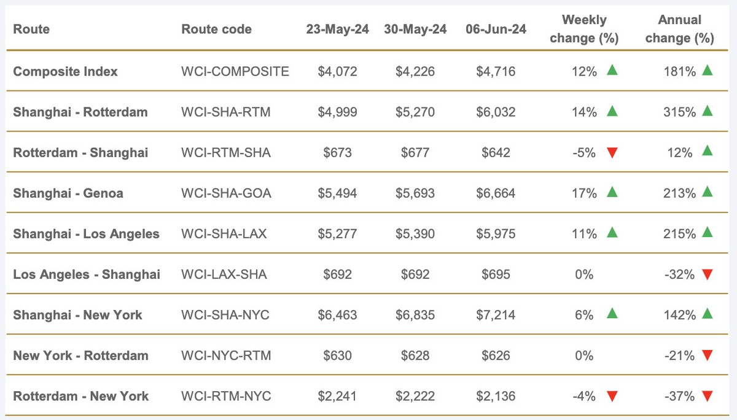Viewport: 737px width, 420px height.
Task: Click the $7,214 price cell
Action: [x=496, y=315]
